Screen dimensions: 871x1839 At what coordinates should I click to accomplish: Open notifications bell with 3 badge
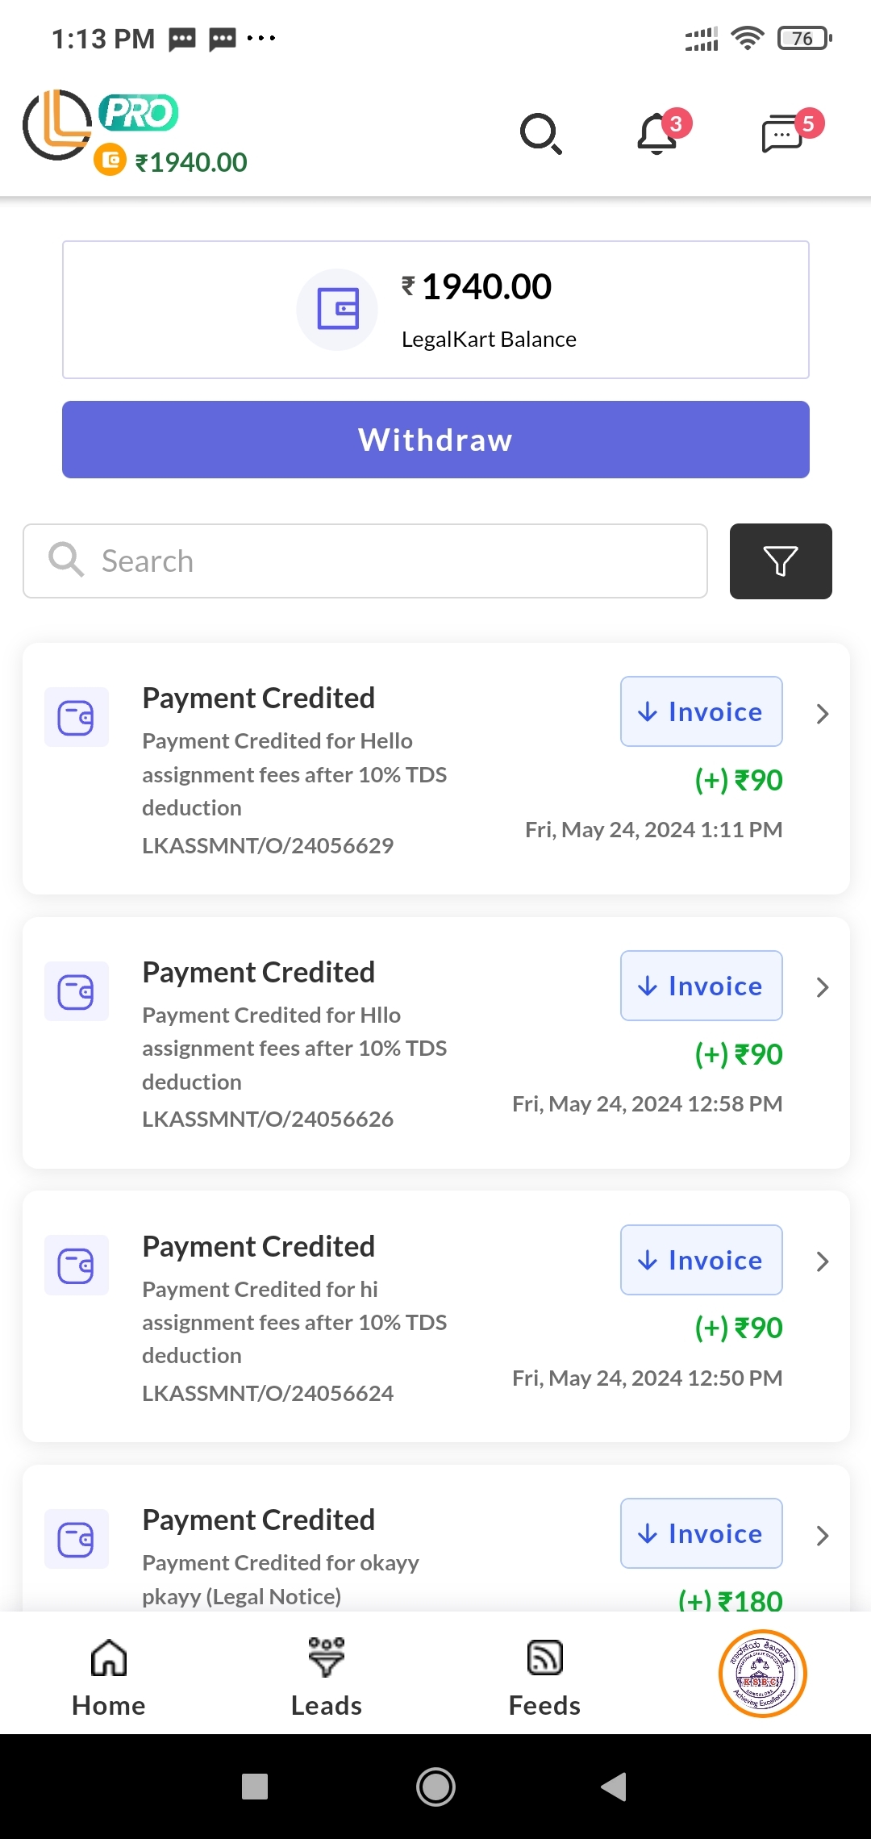(658, 133)
